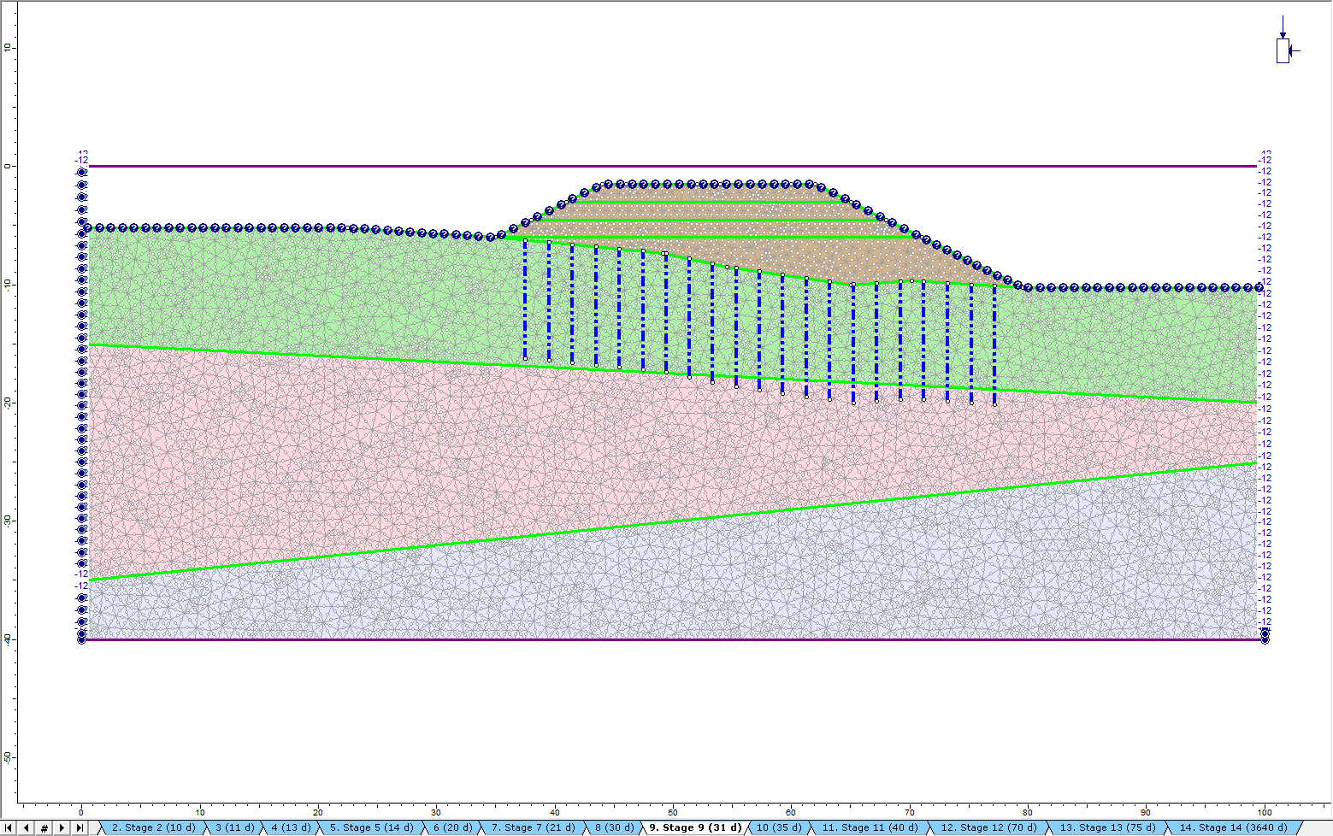The height and width of the screenshot is (836, 1333).
Task: Switch to Stage 11 (40 d) tab
Action: [870, 827]
